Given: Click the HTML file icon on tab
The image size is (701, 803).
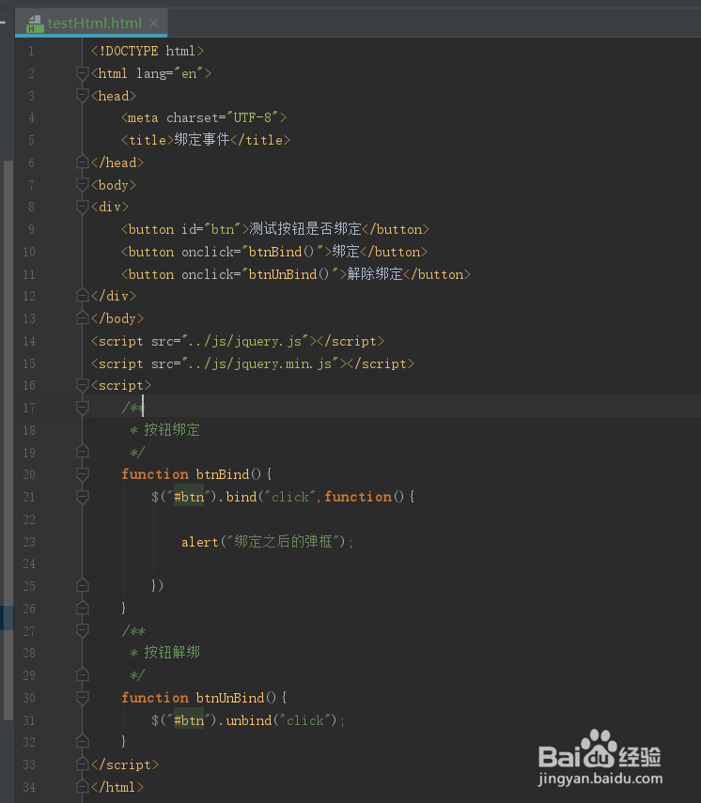Looking at the screenshot, I should pyautogui.click(x=35, y=23).
